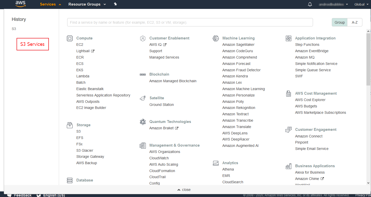Click the Quantum Technologies atom icon
The image size is (371, 197).
(x=143, y=122)
